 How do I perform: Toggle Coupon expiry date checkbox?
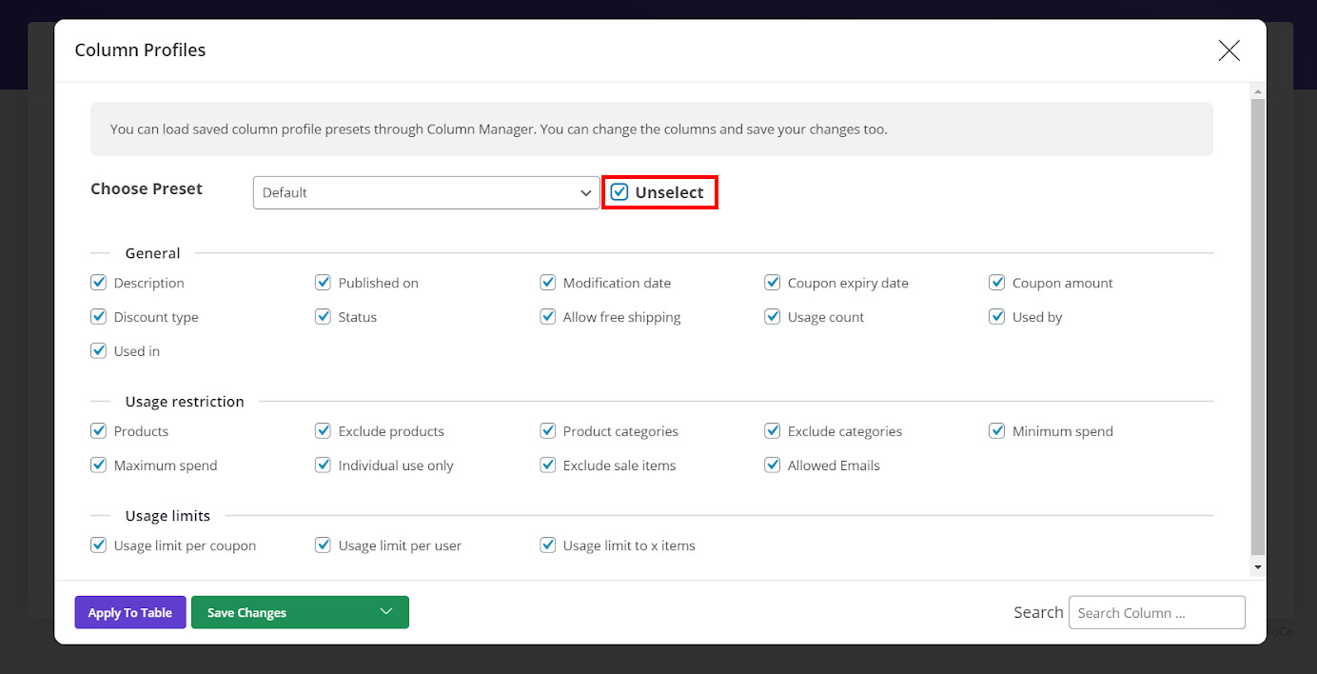click(x=772, y=283)
